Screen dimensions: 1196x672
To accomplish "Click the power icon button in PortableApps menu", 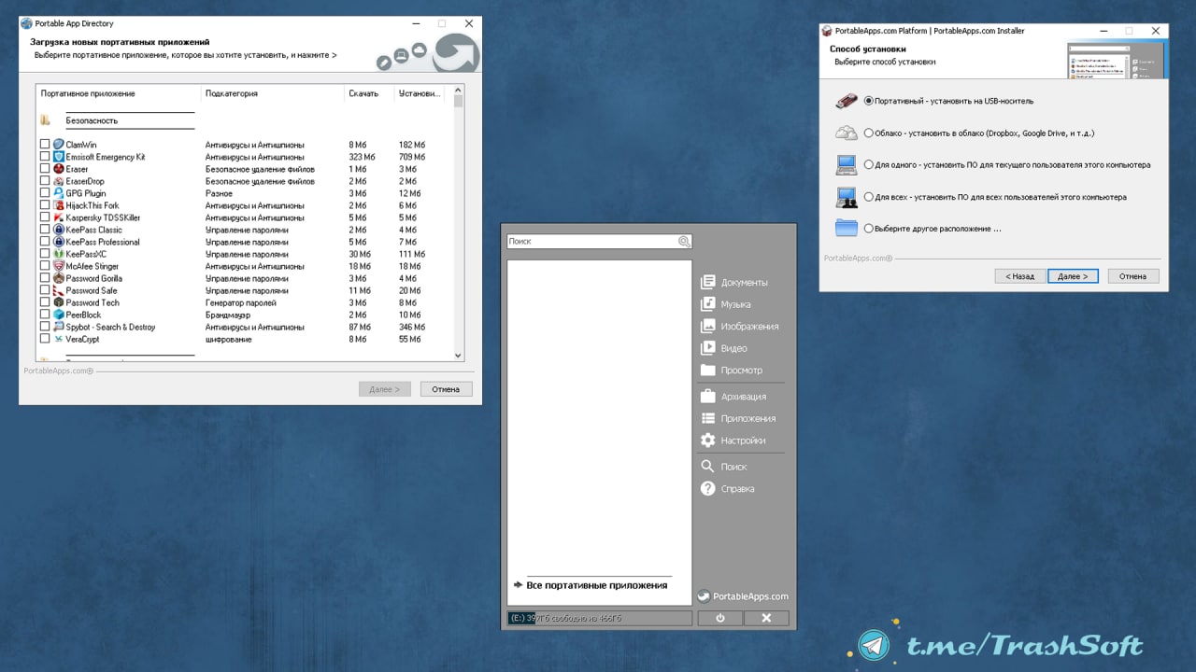I will pos(719,618).
